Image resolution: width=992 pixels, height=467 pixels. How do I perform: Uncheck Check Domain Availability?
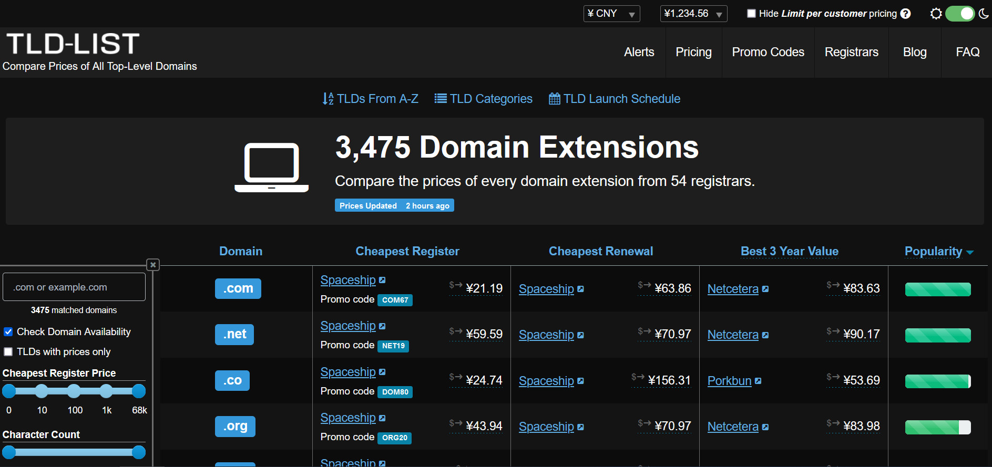(8, 332)
